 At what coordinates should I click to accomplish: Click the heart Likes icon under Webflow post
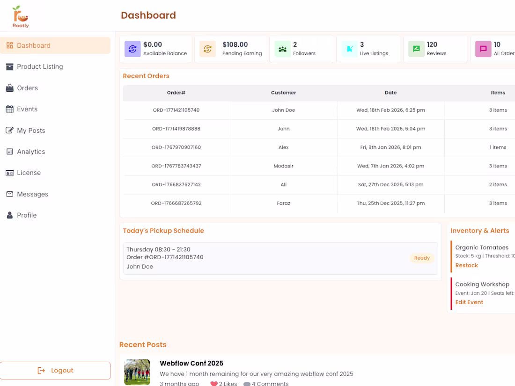[213, 383]
